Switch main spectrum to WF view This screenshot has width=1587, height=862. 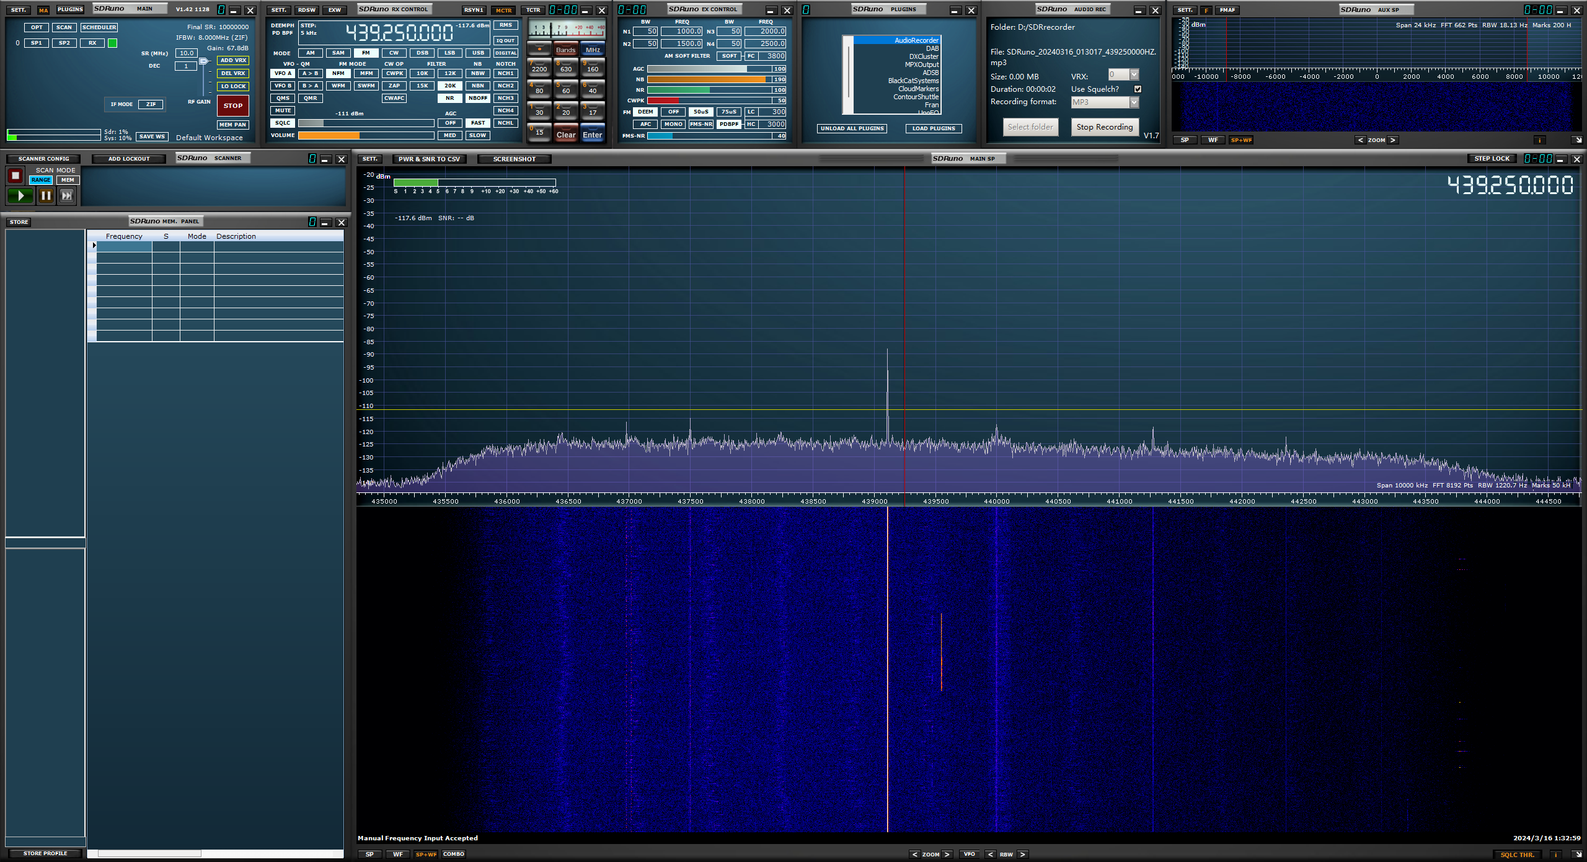pos(397,855)
